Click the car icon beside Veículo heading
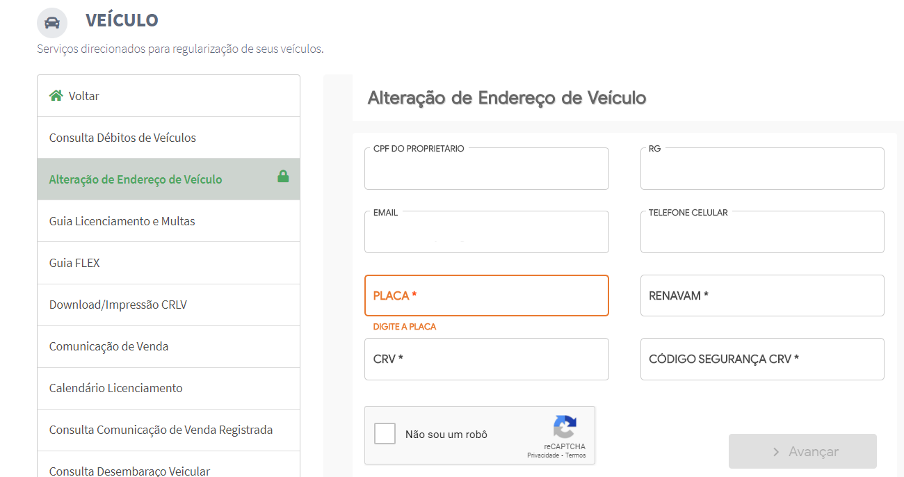 coord(52,23)
